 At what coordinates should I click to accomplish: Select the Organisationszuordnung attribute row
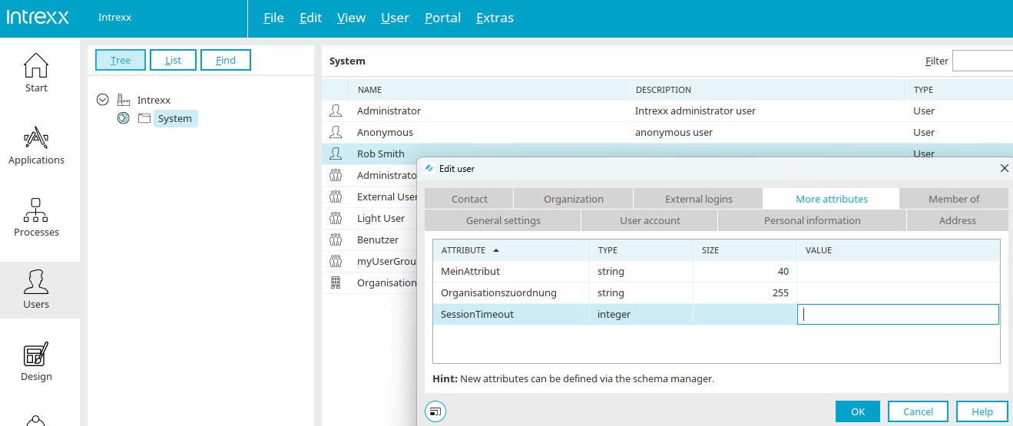(x=717, y=292)
